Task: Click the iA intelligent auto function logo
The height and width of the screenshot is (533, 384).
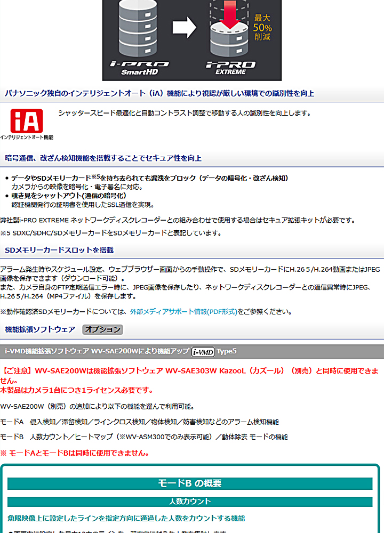Action: point(27,124)
